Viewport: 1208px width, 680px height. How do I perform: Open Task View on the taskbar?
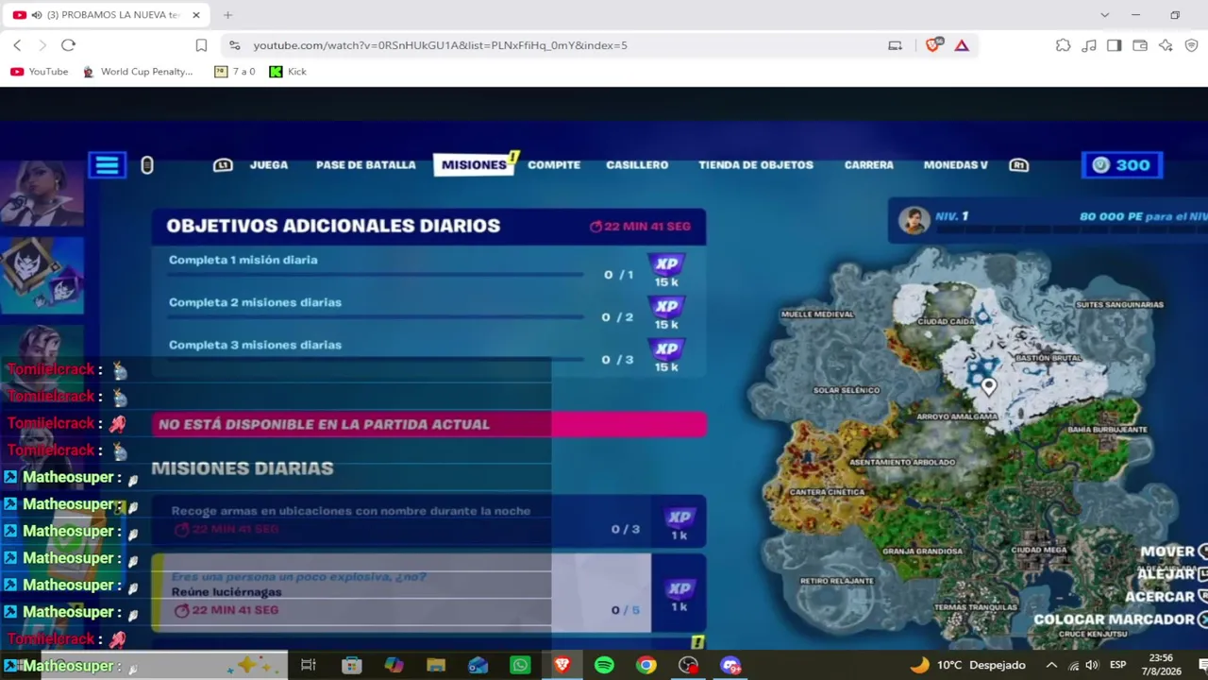(x=308, y=665)
